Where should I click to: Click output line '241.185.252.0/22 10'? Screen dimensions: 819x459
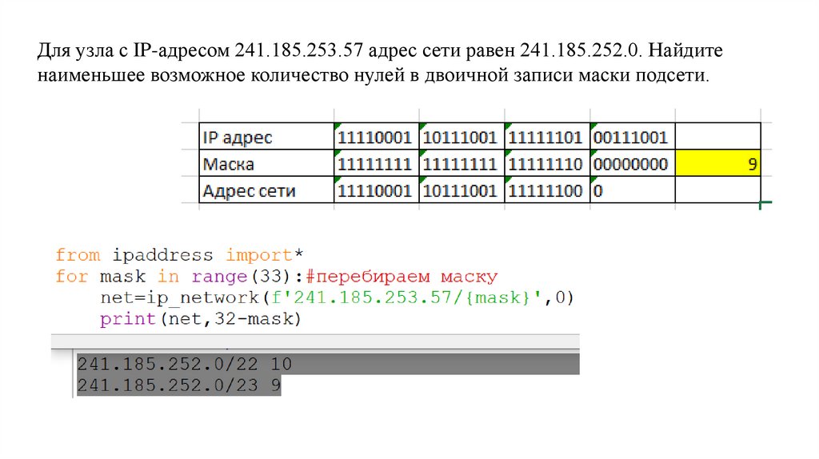pos(185,363)
